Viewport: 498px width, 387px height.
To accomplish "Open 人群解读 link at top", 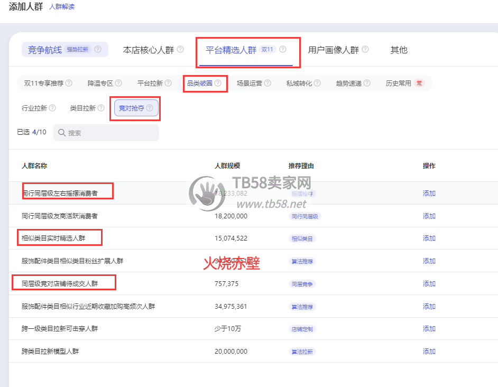I will (x=62, y=7).
